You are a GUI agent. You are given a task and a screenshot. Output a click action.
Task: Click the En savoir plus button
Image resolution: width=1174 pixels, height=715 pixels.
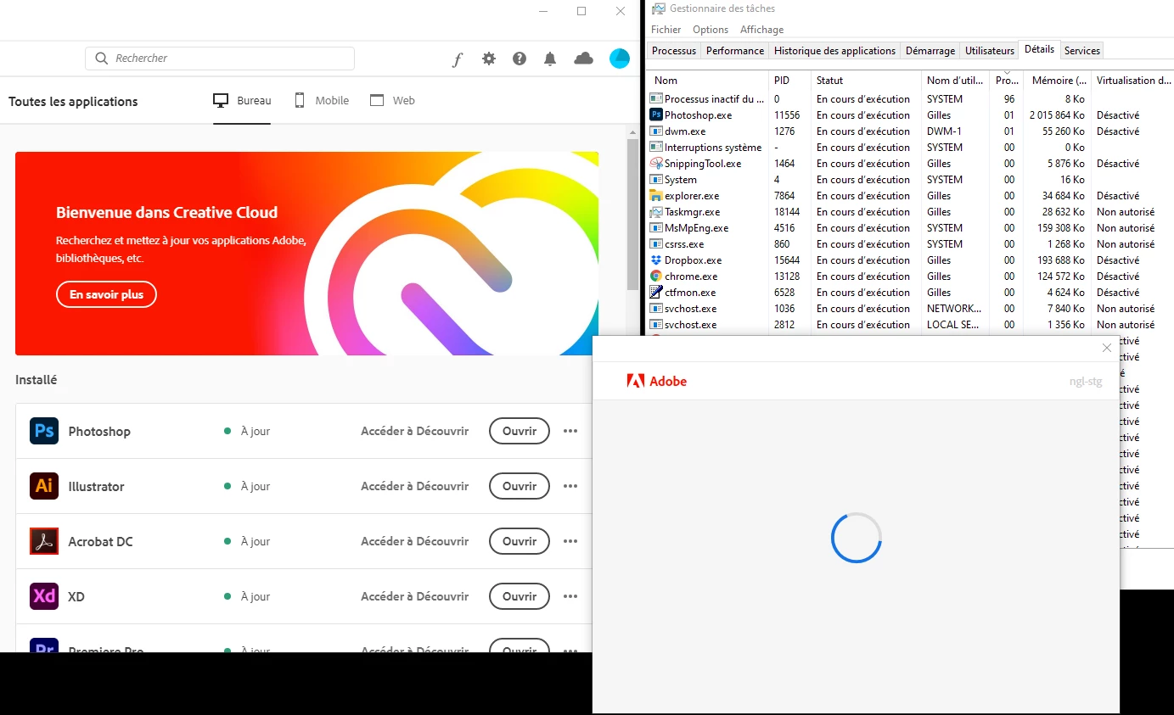click(106, 294)
